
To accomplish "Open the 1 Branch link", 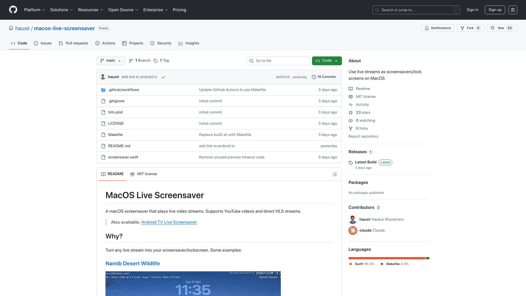I will (x=140, y=61).
